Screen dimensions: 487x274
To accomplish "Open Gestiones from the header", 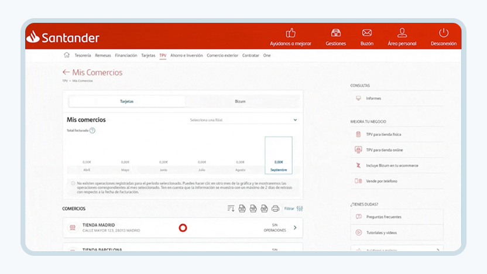I will pos(335,37).
